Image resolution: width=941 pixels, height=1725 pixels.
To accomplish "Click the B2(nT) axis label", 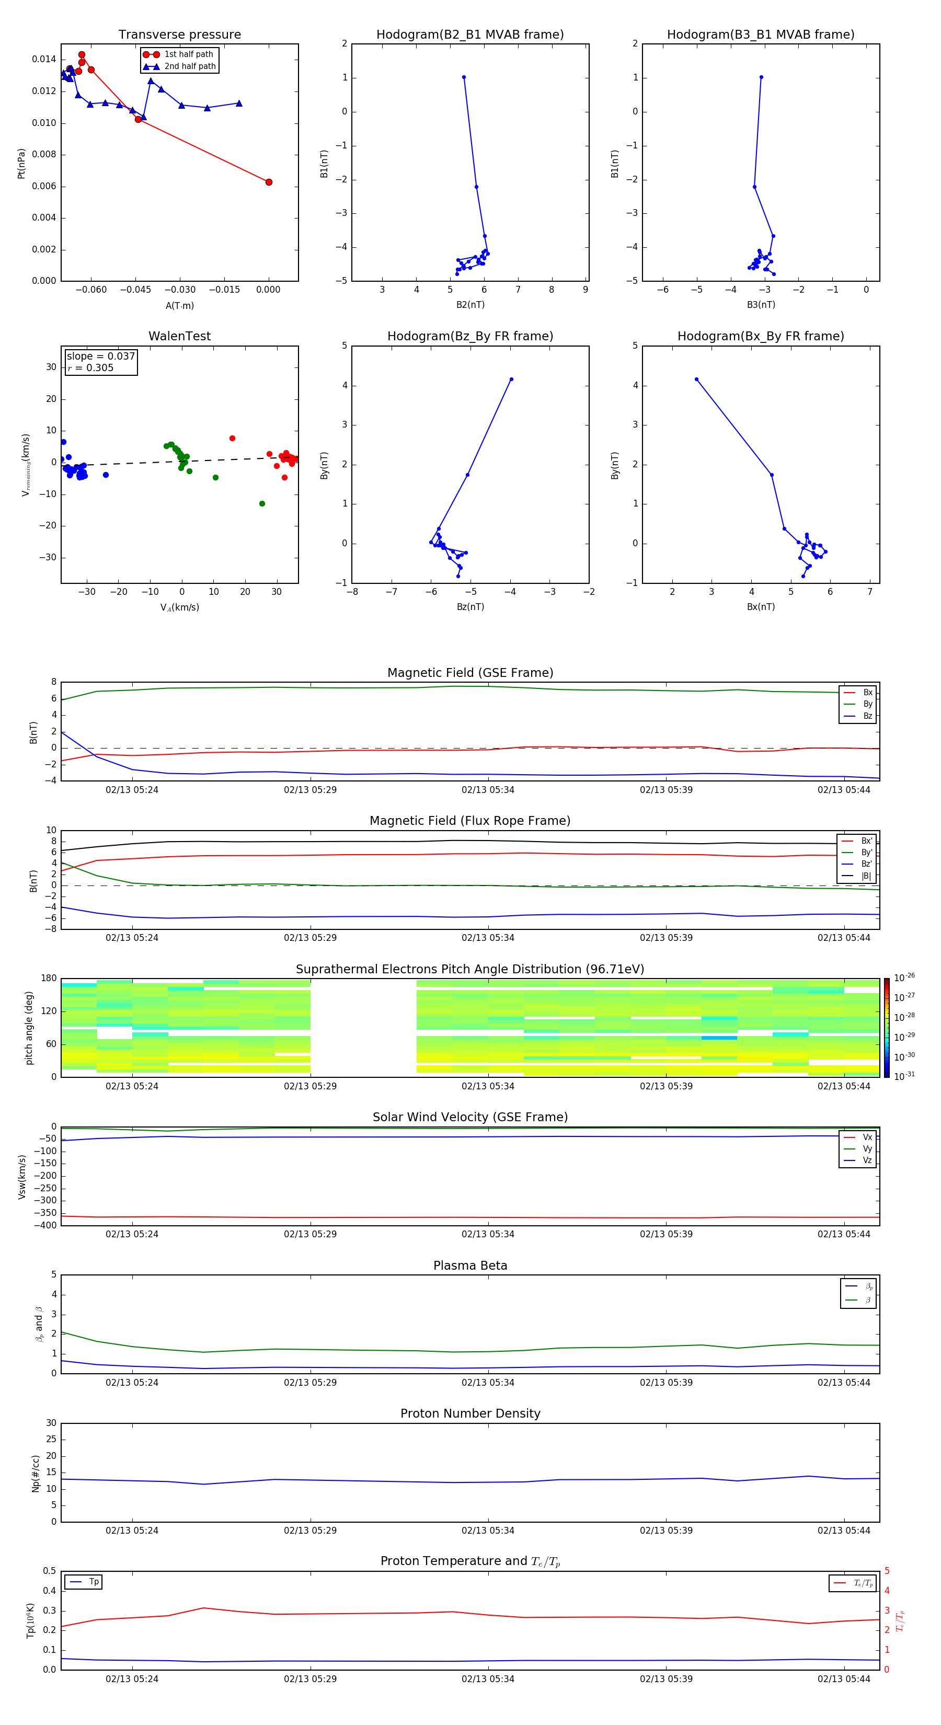I will (470, 305).
